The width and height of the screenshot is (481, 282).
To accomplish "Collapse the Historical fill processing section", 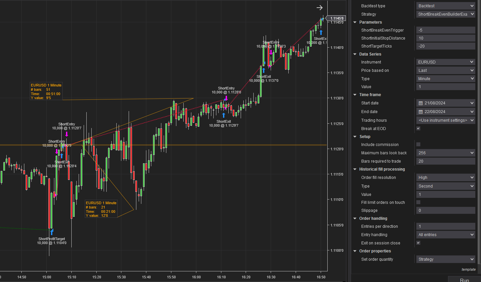I will click(x=355, y=169).
